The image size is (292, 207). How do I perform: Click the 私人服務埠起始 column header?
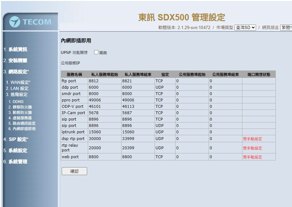pos(104,74)
